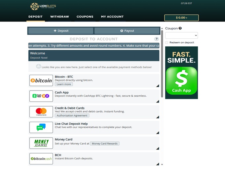The width and height of the screenshot is (225, 169).
Task: Click the DEPOSIT TO ACCOUNT heading
Action: (94, 39)
